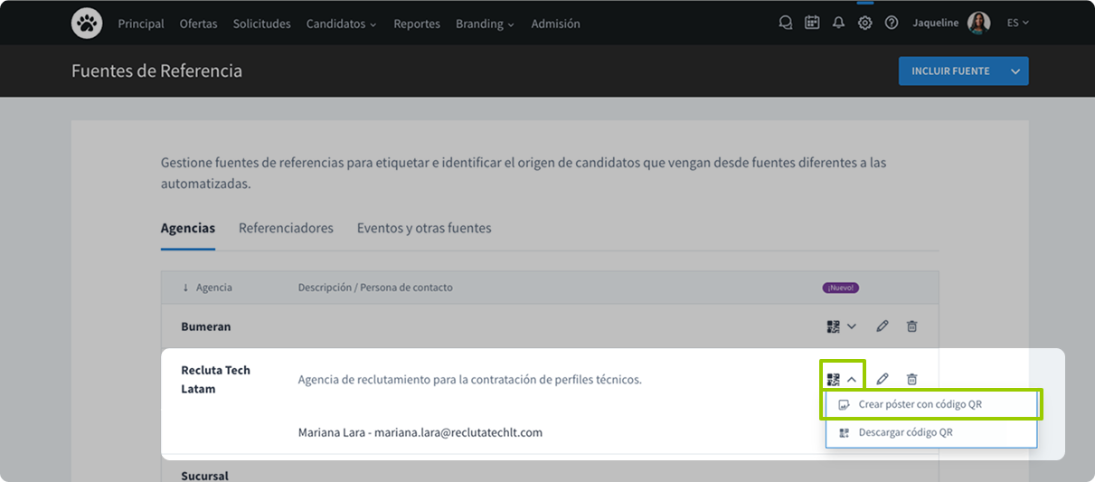
Task: Click the Fuentes de Referencia page title
Action: click(x=157, y=71)
